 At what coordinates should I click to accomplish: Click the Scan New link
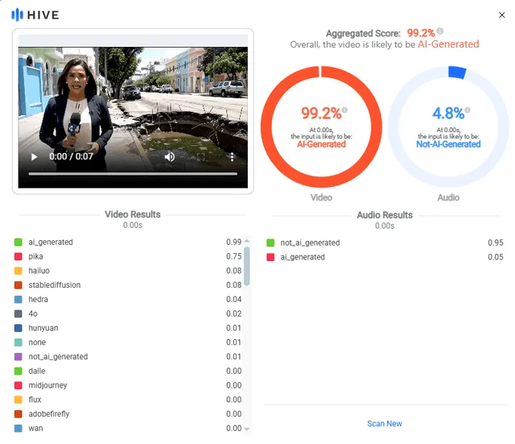pyautogui.click(x=385, y=424)
